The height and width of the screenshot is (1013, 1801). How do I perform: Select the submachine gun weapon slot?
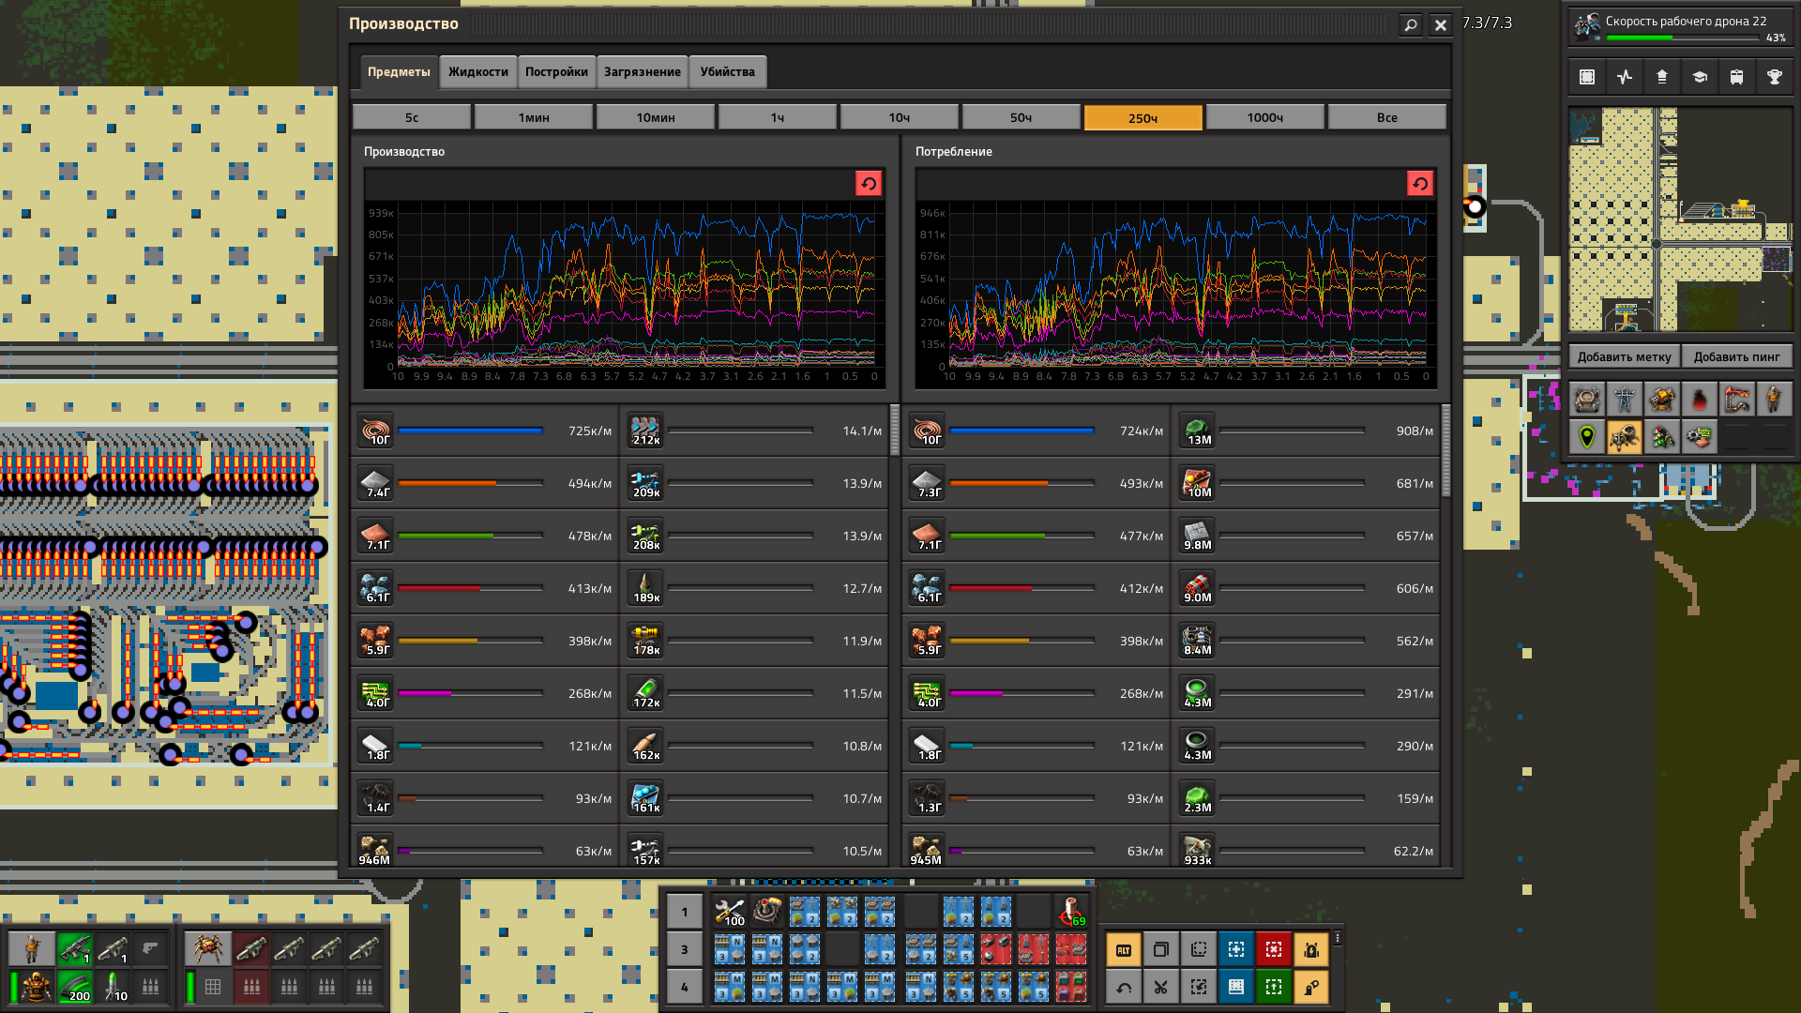click(x=75, y=949)
